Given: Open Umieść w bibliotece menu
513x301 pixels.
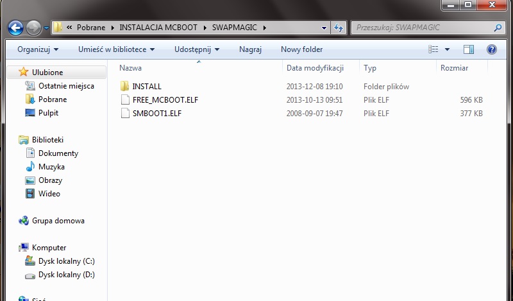Looking at the screenshot, I should (116, 49).
